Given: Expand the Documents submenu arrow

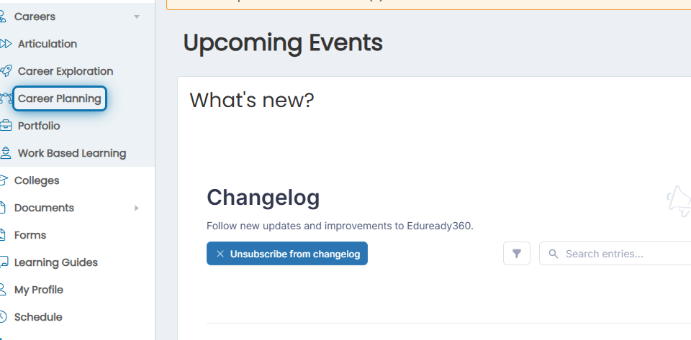Looking at the screenshot, I should pyautogui.click(x=137, y=208).
